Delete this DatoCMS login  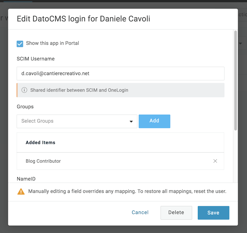176,213
